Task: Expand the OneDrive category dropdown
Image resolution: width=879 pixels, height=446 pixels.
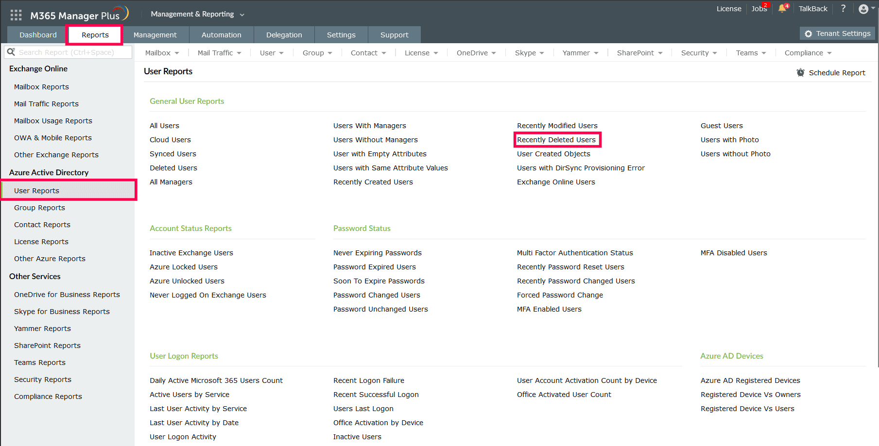Action: tap(476, 53)
